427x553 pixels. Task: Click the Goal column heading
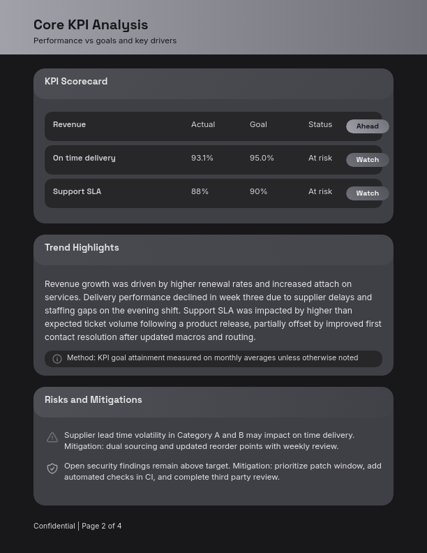[x=258, y=125]
